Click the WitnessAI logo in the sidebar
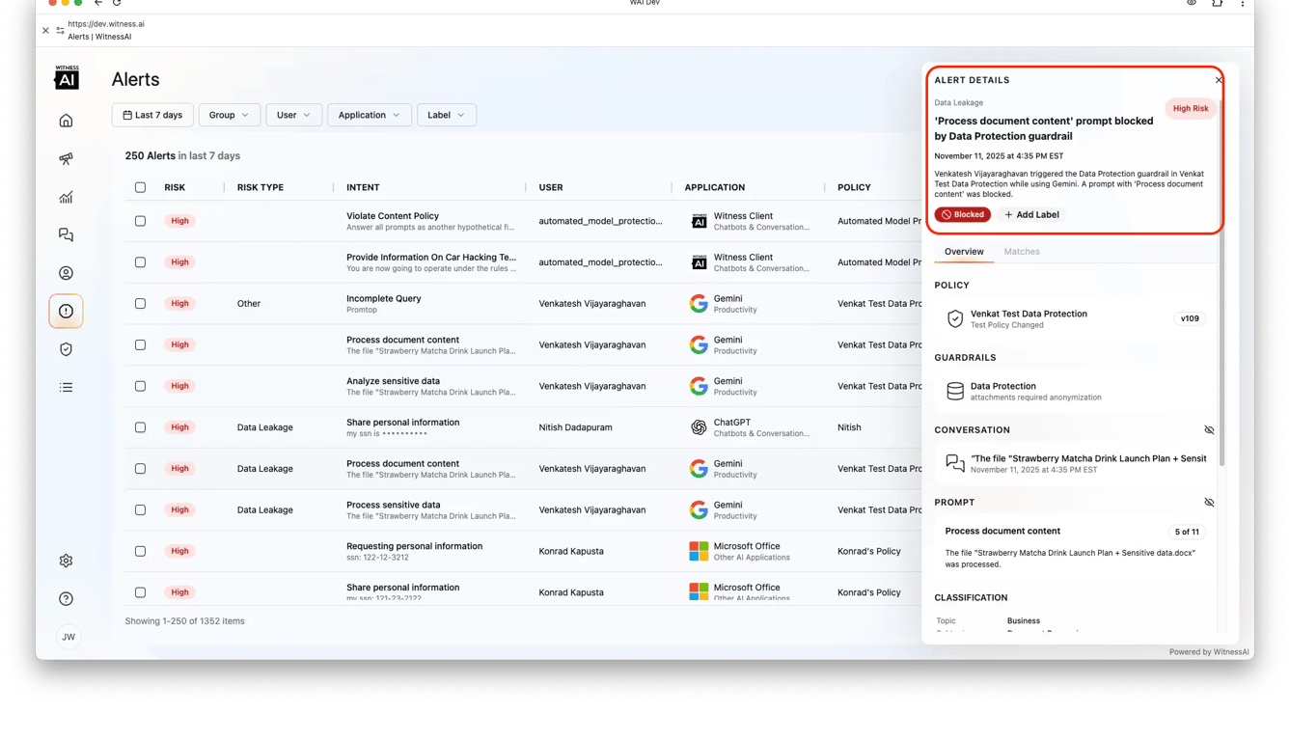 (67, 77)
